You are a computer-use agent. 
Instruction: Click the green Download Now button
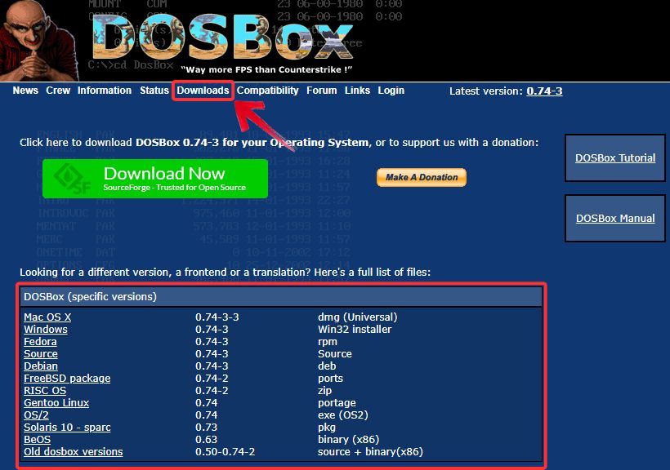point(155,179)
